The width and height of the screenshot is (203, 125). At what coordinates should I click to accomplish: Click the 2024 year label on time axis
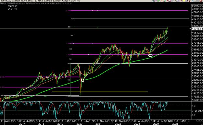(156, 124)
